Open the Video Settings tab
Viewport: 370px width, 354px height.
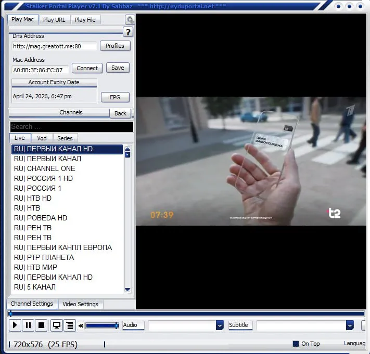(x=80, y=304)
